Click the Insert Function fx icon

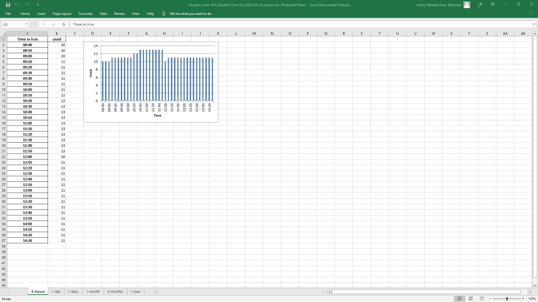pyautogui.click(x=64, y=24)
